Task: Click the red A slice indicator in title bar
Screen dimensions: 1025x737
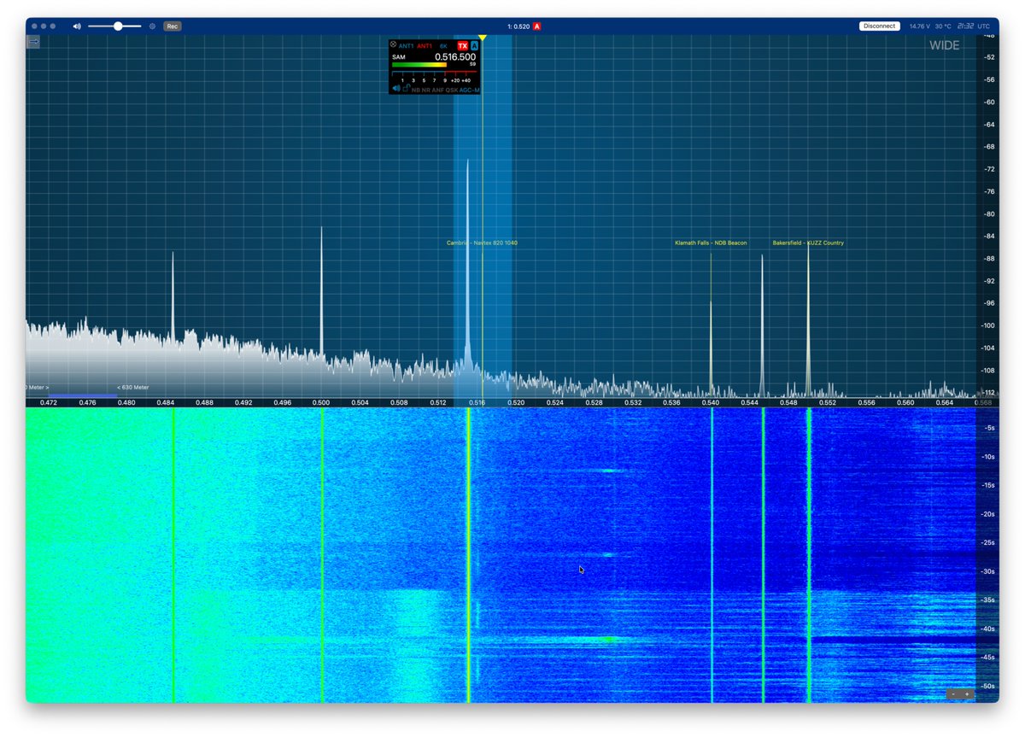Action: (537, 26)
